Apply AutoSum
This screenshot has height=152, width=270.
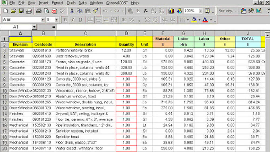pyautogui.click(x=138, y=11)
